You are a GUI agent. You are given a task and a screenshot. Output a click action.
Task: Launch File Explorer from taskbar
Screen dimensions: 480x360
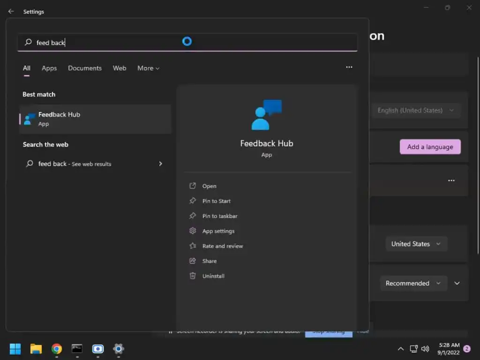pos(36,349)
